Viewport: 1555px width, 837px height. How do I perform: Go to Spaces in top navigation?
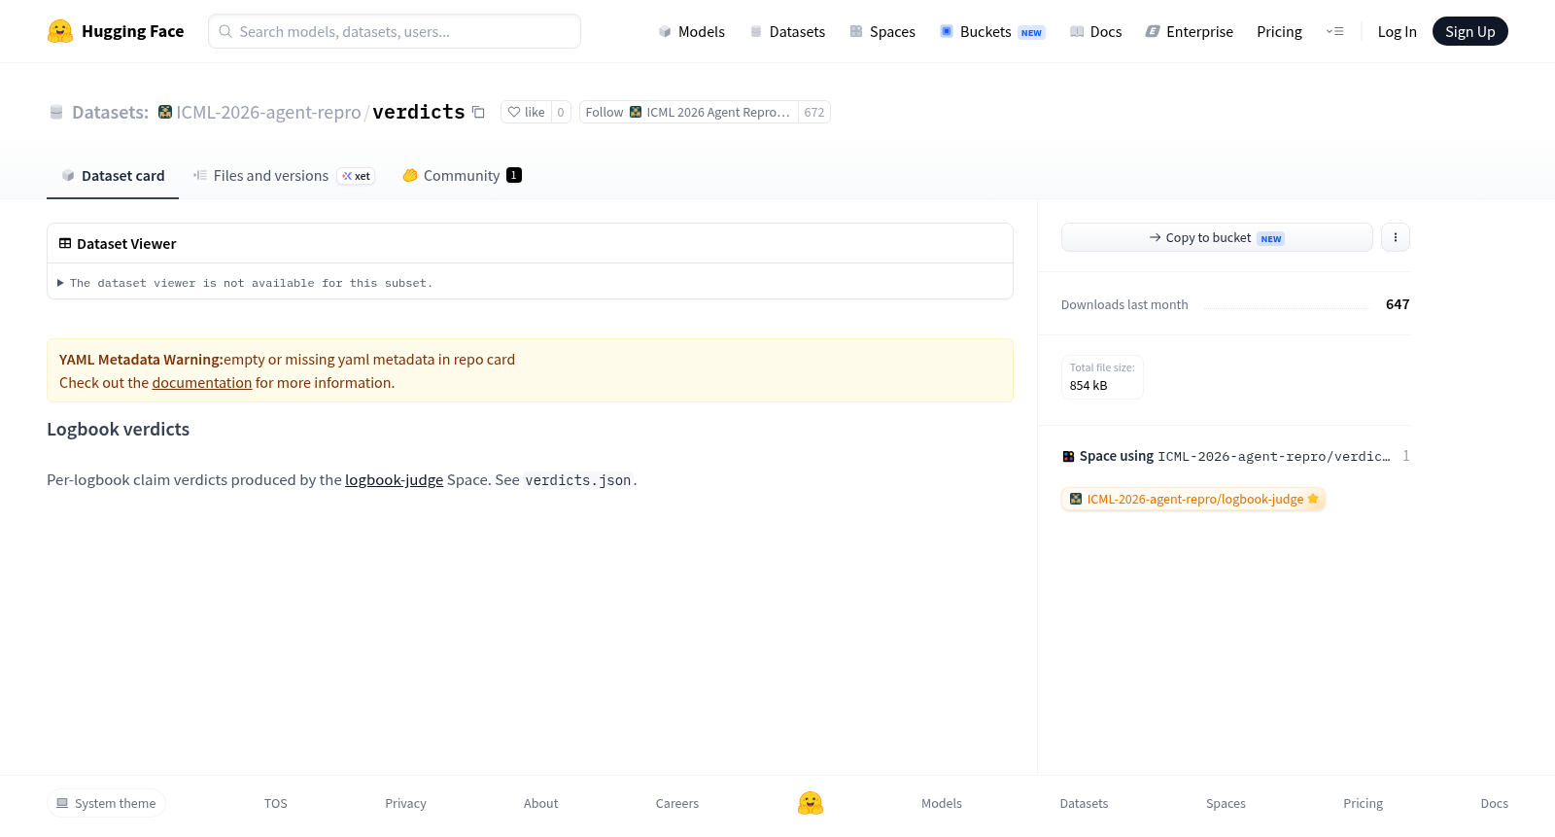point(882,31)
